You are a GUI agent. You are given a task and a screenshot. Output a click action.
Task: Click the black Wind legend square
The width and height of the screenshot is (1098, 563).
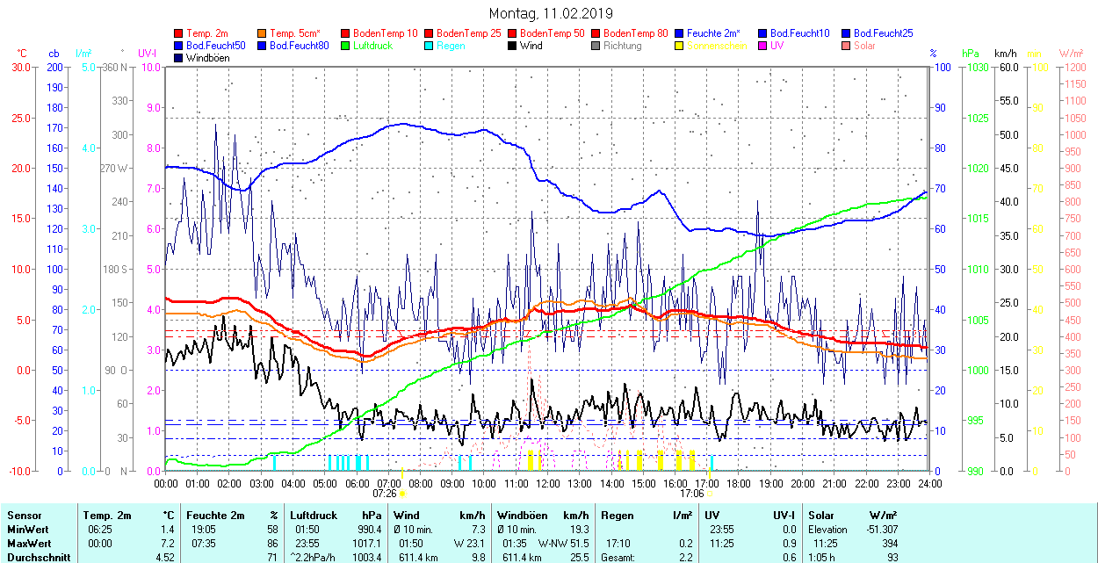513,46
